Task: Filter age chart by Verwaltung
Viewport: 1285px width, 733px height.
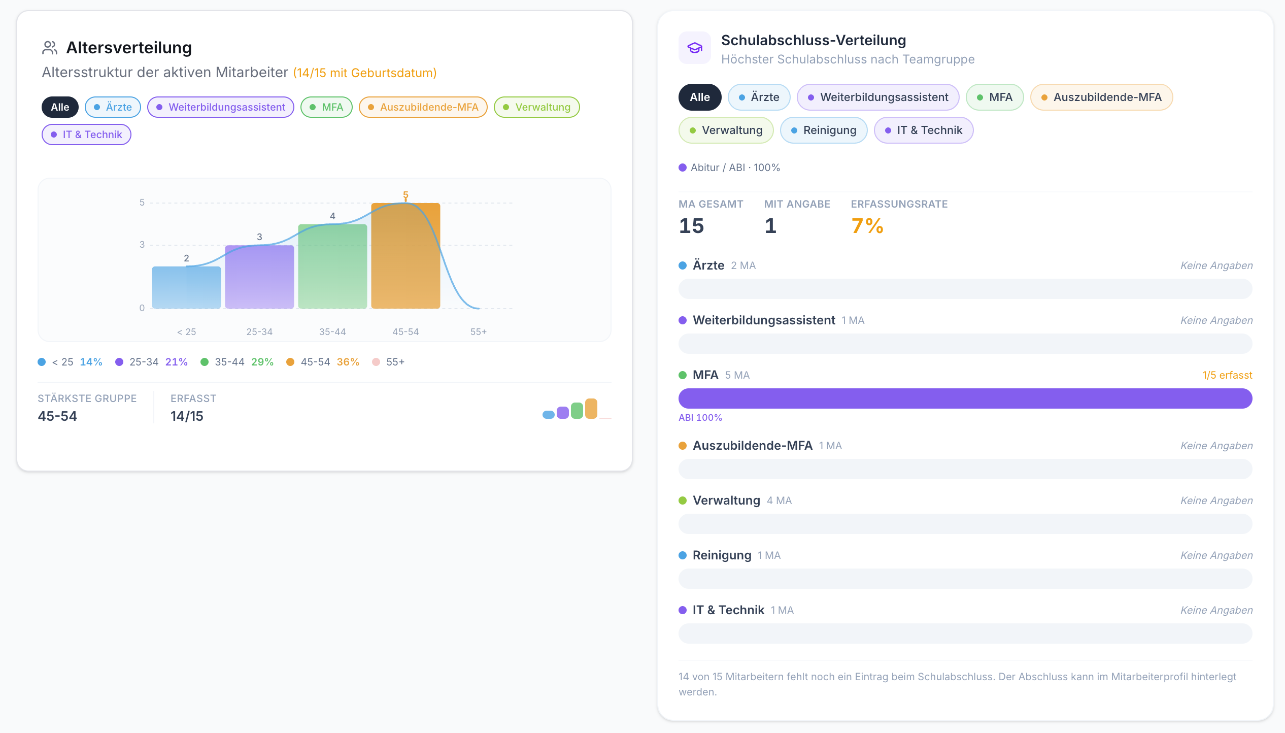Action: pos(537,107)
